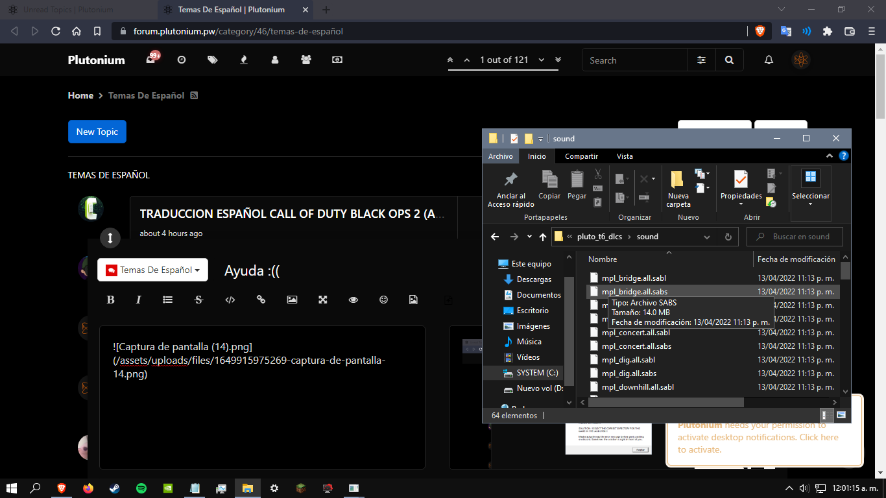Go up one folder level arrow
This screenshot has height=498, width=886.
click(543, 237)
